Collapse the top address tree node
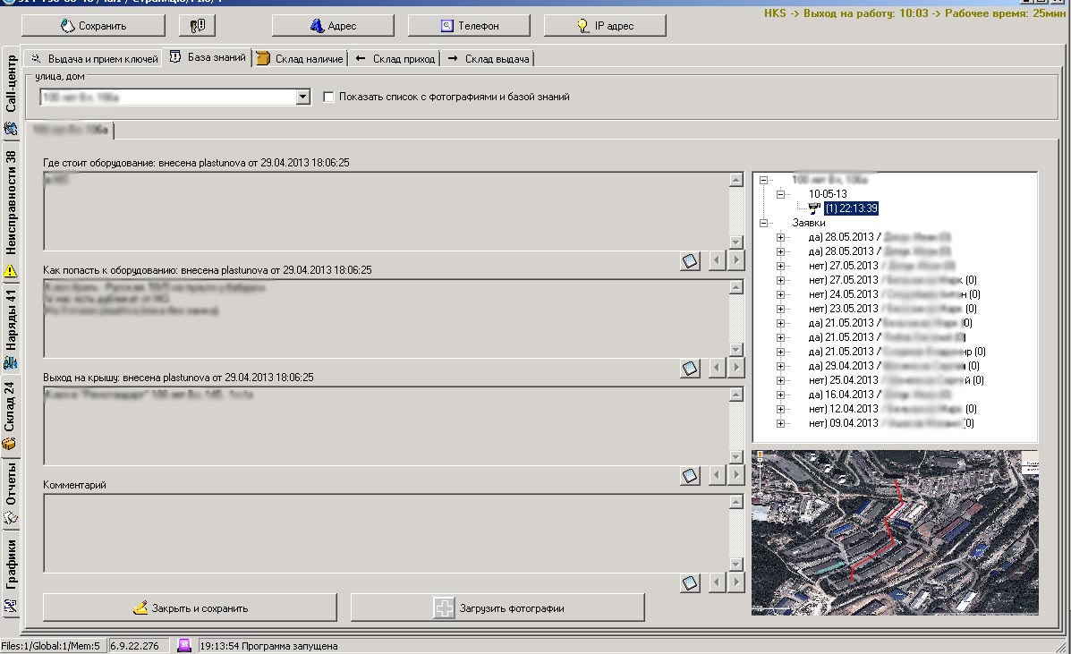Image resolution: width=1071 pixels, height=654 pixels. 763,180
